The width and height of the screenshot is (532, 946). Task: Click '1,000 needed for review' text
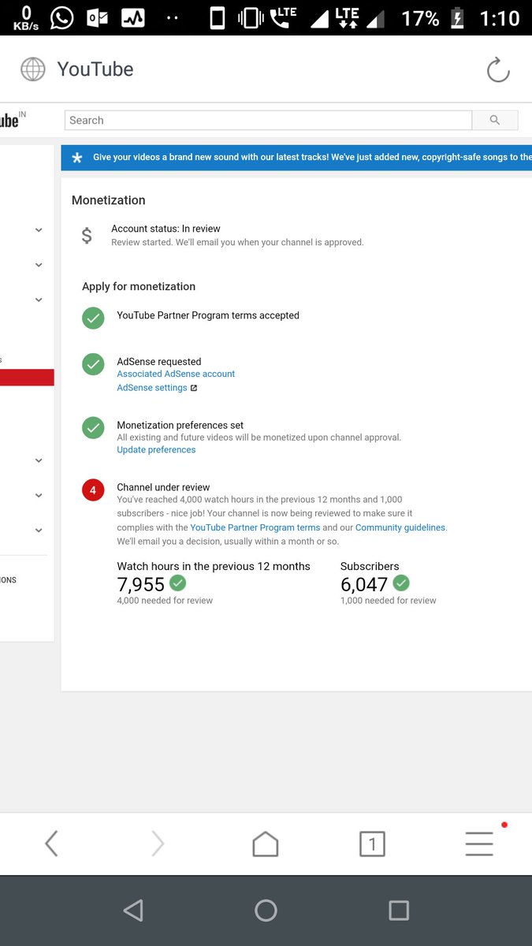click(x=389, y=600)
